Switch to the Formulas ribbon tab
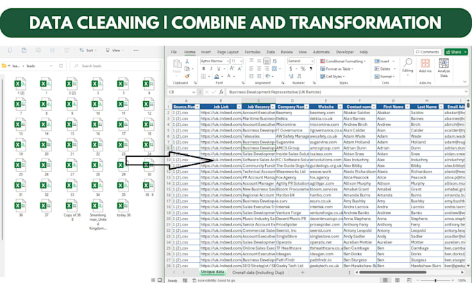The height and width of the screenshot is (283, 472). 253,52
